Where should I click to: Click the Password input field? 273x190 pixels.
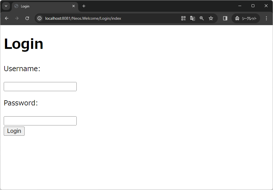click(40, 121)
